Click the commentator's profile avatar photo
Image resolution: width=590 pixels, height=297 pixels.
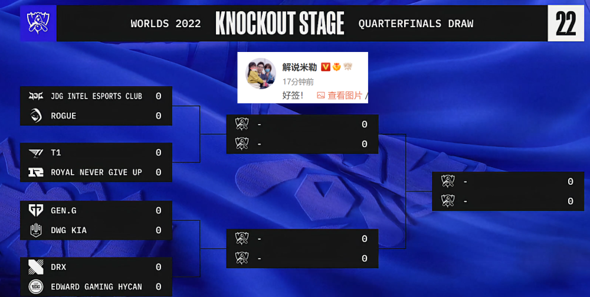(261, 74)
